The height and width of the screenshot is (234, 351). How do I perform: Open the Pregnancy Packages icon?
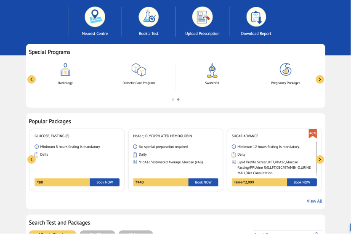(x=285, y=70)
